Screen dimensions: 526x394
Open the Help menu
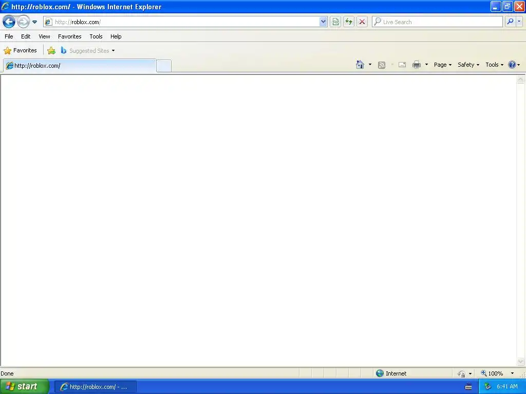click(116, 36)
